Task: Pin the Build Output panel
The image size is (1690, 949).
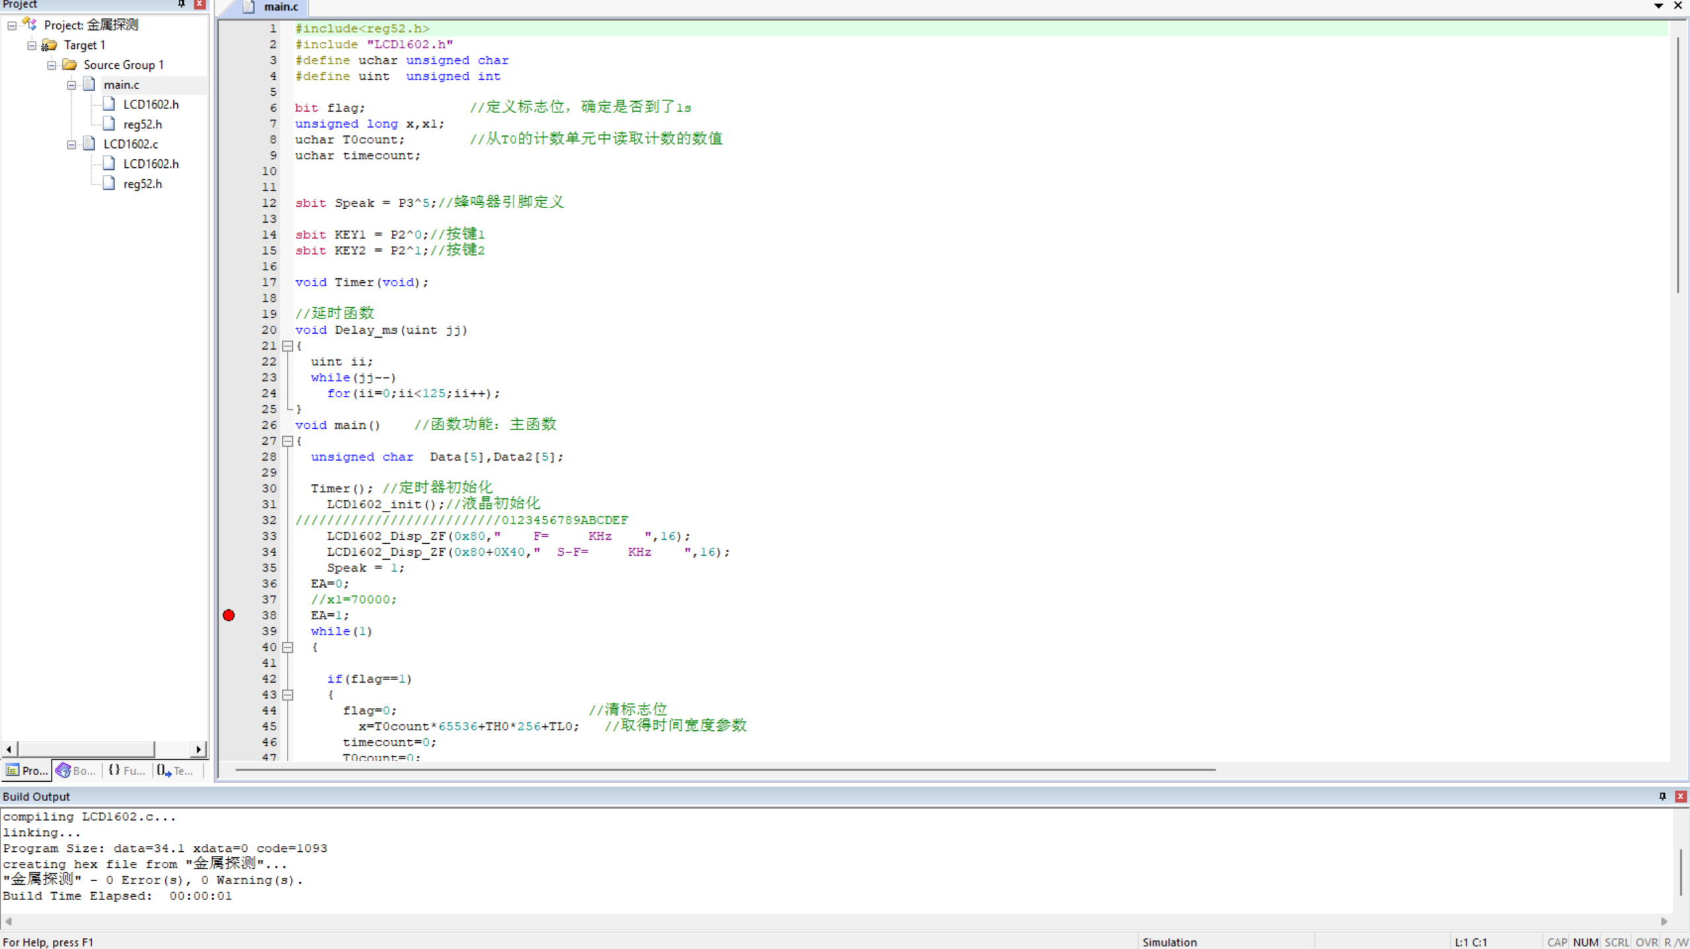Action: [1662, 796]
